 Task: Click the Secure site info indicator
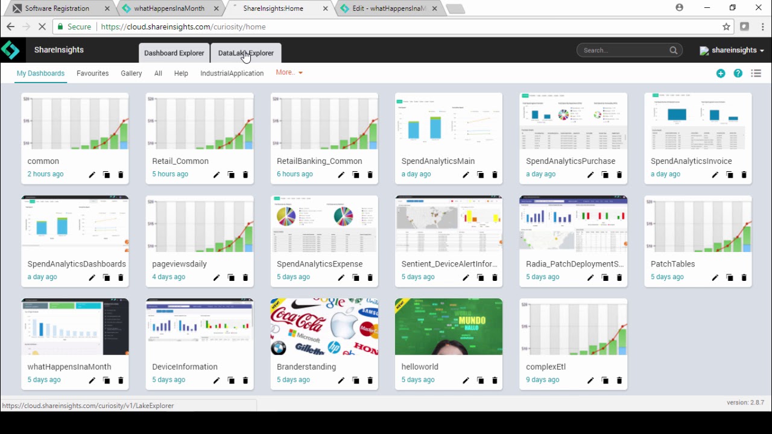[74, 27]
